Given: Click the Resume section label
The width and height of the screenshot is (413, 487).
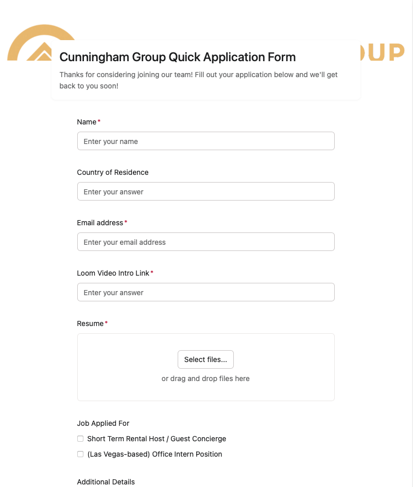Looking at the screenshot, I should tap(90, 323).
